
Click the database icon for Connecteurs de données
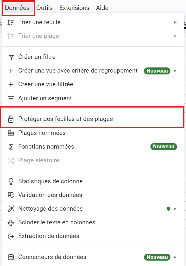click(x=11, y=257)
